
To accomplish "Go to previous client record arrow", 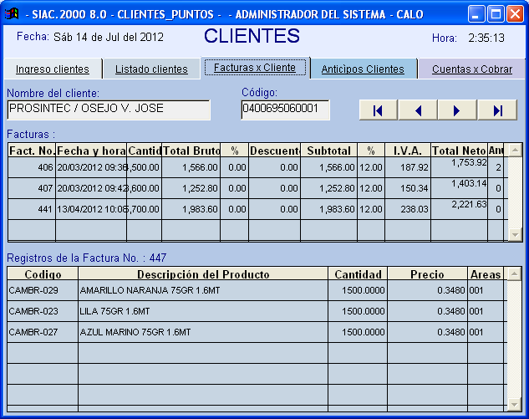I will click(418, 110).
